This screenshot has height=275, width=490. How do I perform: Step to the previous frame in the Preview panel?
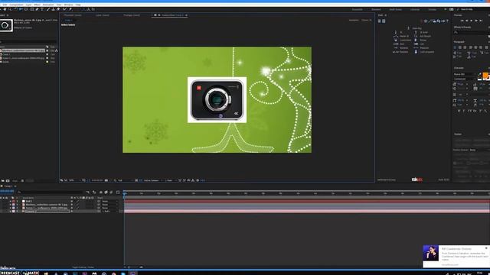(467, 21)
